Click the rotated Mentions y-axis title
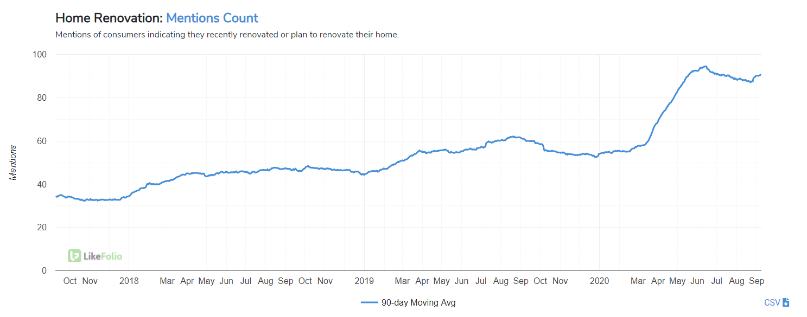This screenshot has height=317, width=807. [x=13, y=163]
